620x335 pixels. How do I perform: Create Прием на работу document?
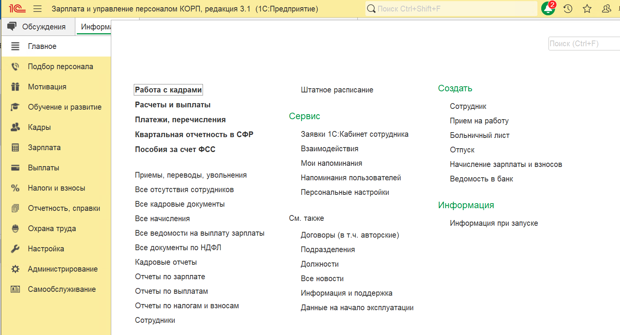pos(479,121)
